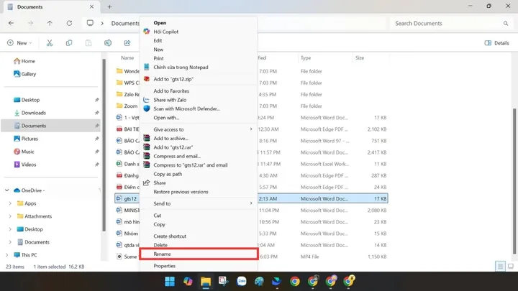Unpin Pictures using its pin icon

click(x=96, y=139)
